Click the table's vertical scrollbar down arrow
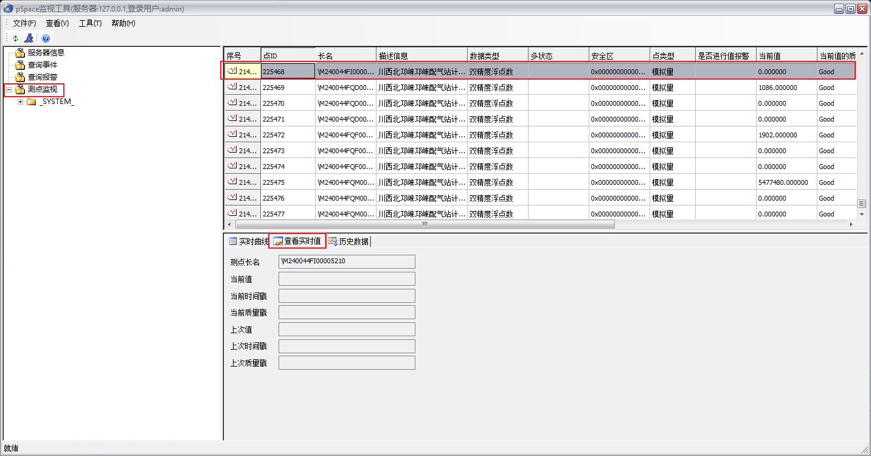This screenshot has height=456, width=871. coord(861,214)
